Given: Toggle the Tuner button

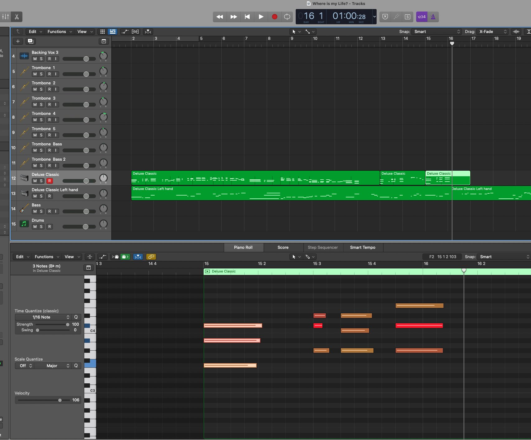Looking at the screenshot, I should [x=396, y=17].
